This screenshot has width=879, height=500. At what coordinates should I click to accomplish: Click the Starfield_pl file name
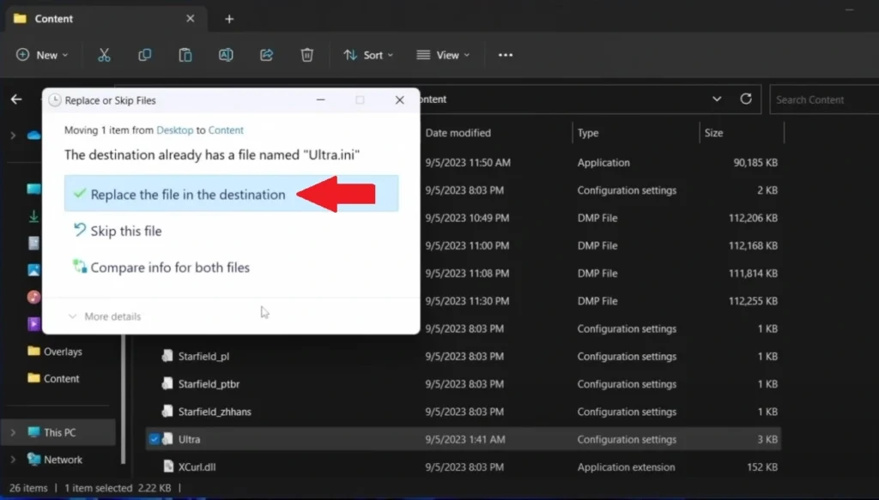click(203, 356)
